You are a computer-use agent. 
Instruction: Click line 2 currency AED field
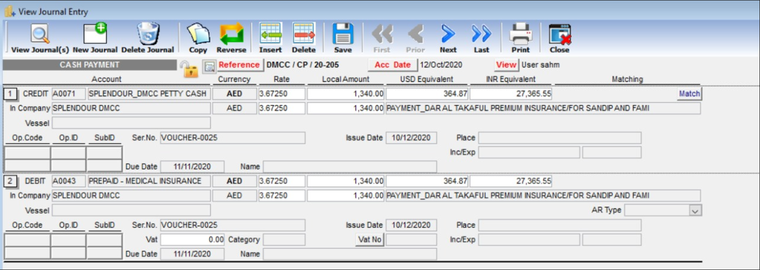pyautogui.click(x=234, y=181)
